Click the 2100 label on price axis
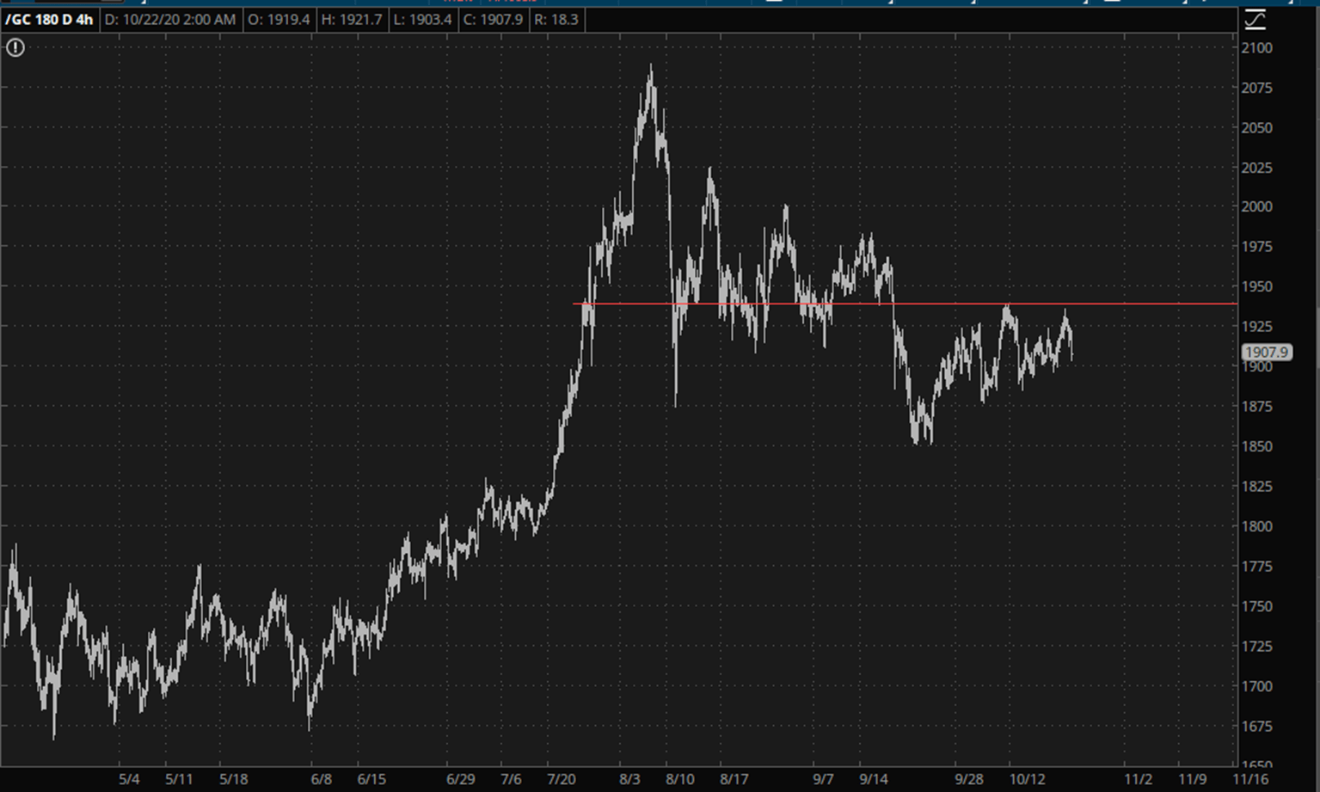Image resolution: width=1320 pixels, height=792 pixels. [x=1256, y=48]
